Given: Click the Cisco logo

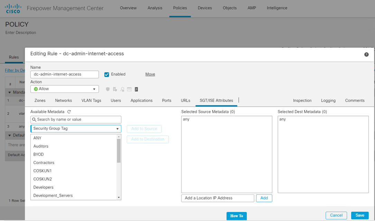Looking at the screenshot, I should [x=13, y=8].
